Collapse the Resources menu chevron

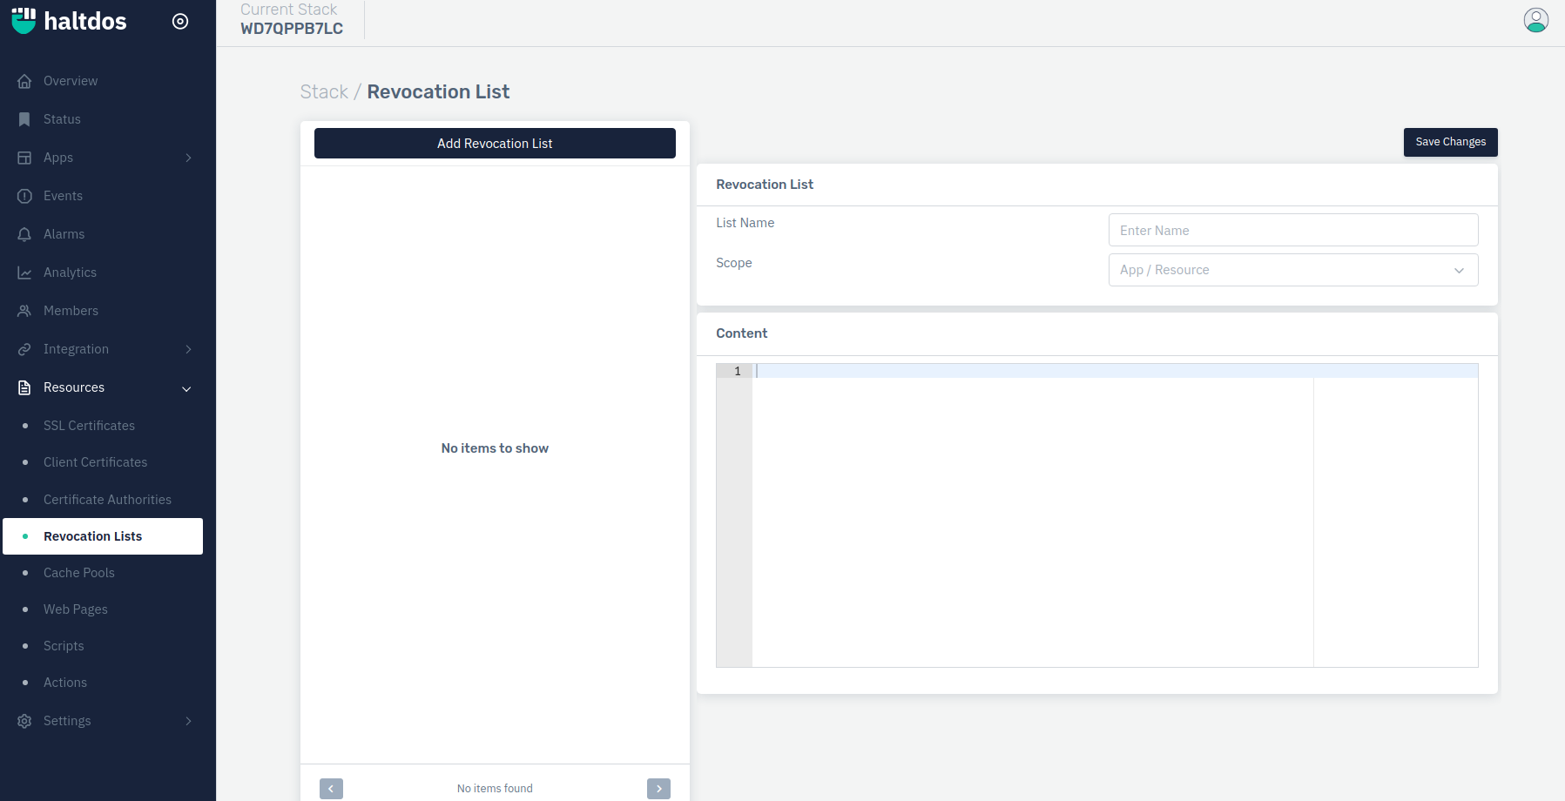click(x=186, y=388)
